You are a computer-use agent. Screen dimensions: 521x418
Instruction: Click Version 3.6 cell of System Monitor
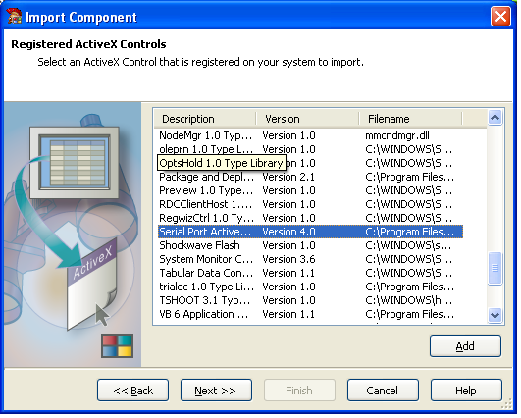(x=290, y=260)
